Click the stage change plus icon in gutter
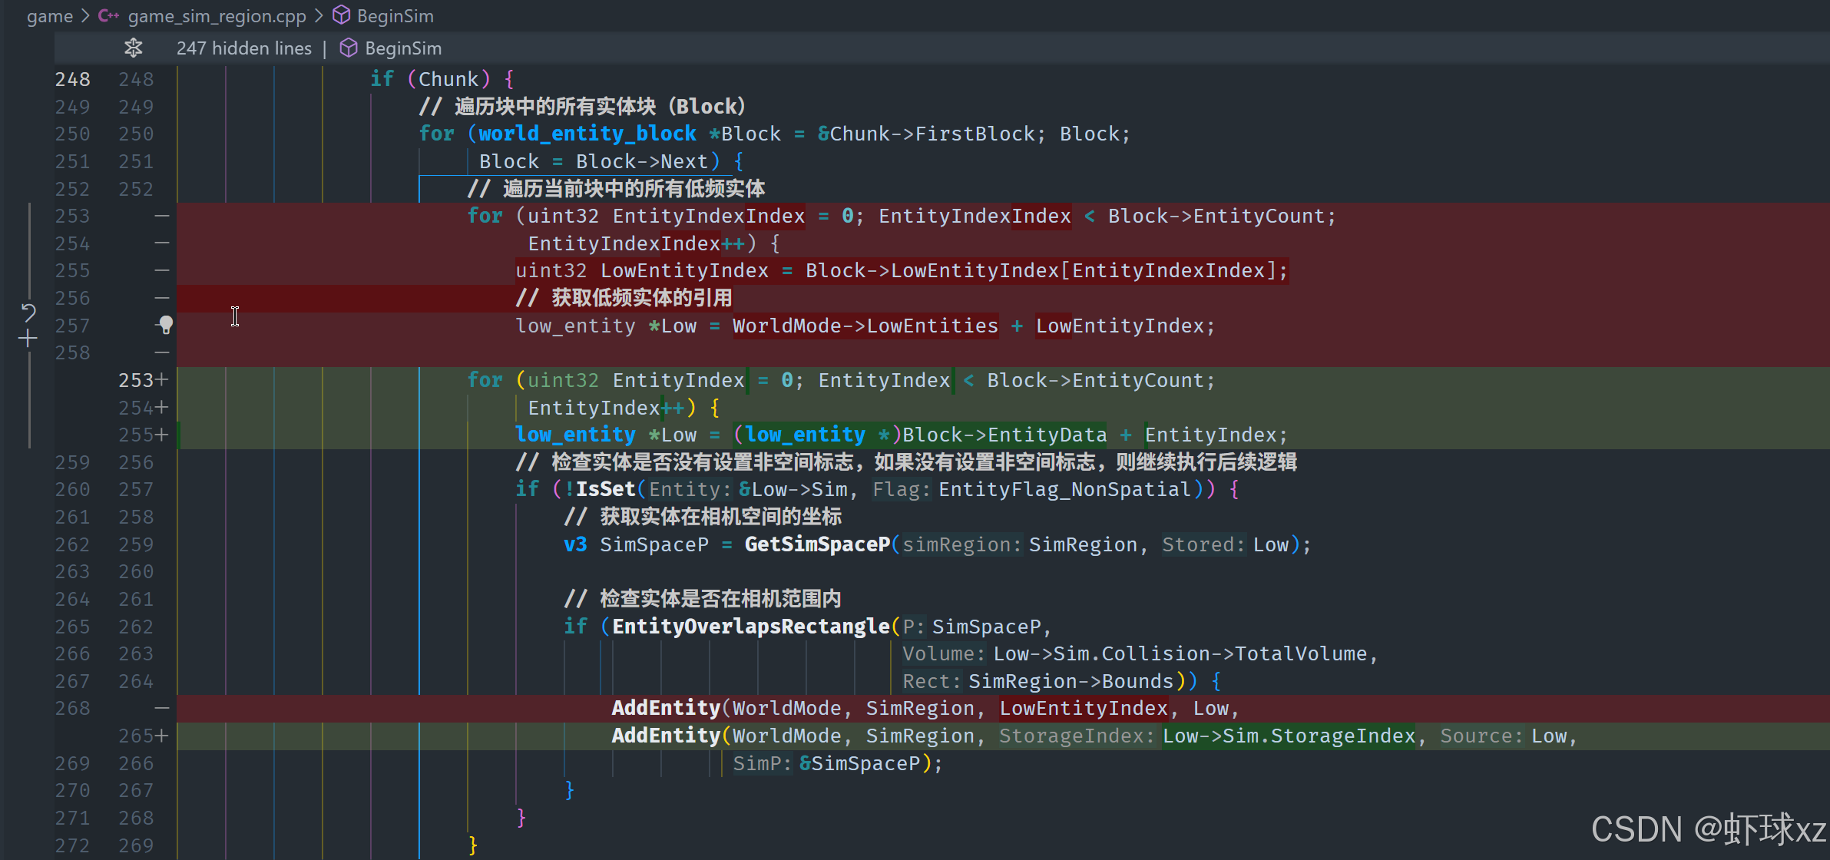This screenshot has height=860, width=1830. 28,339
